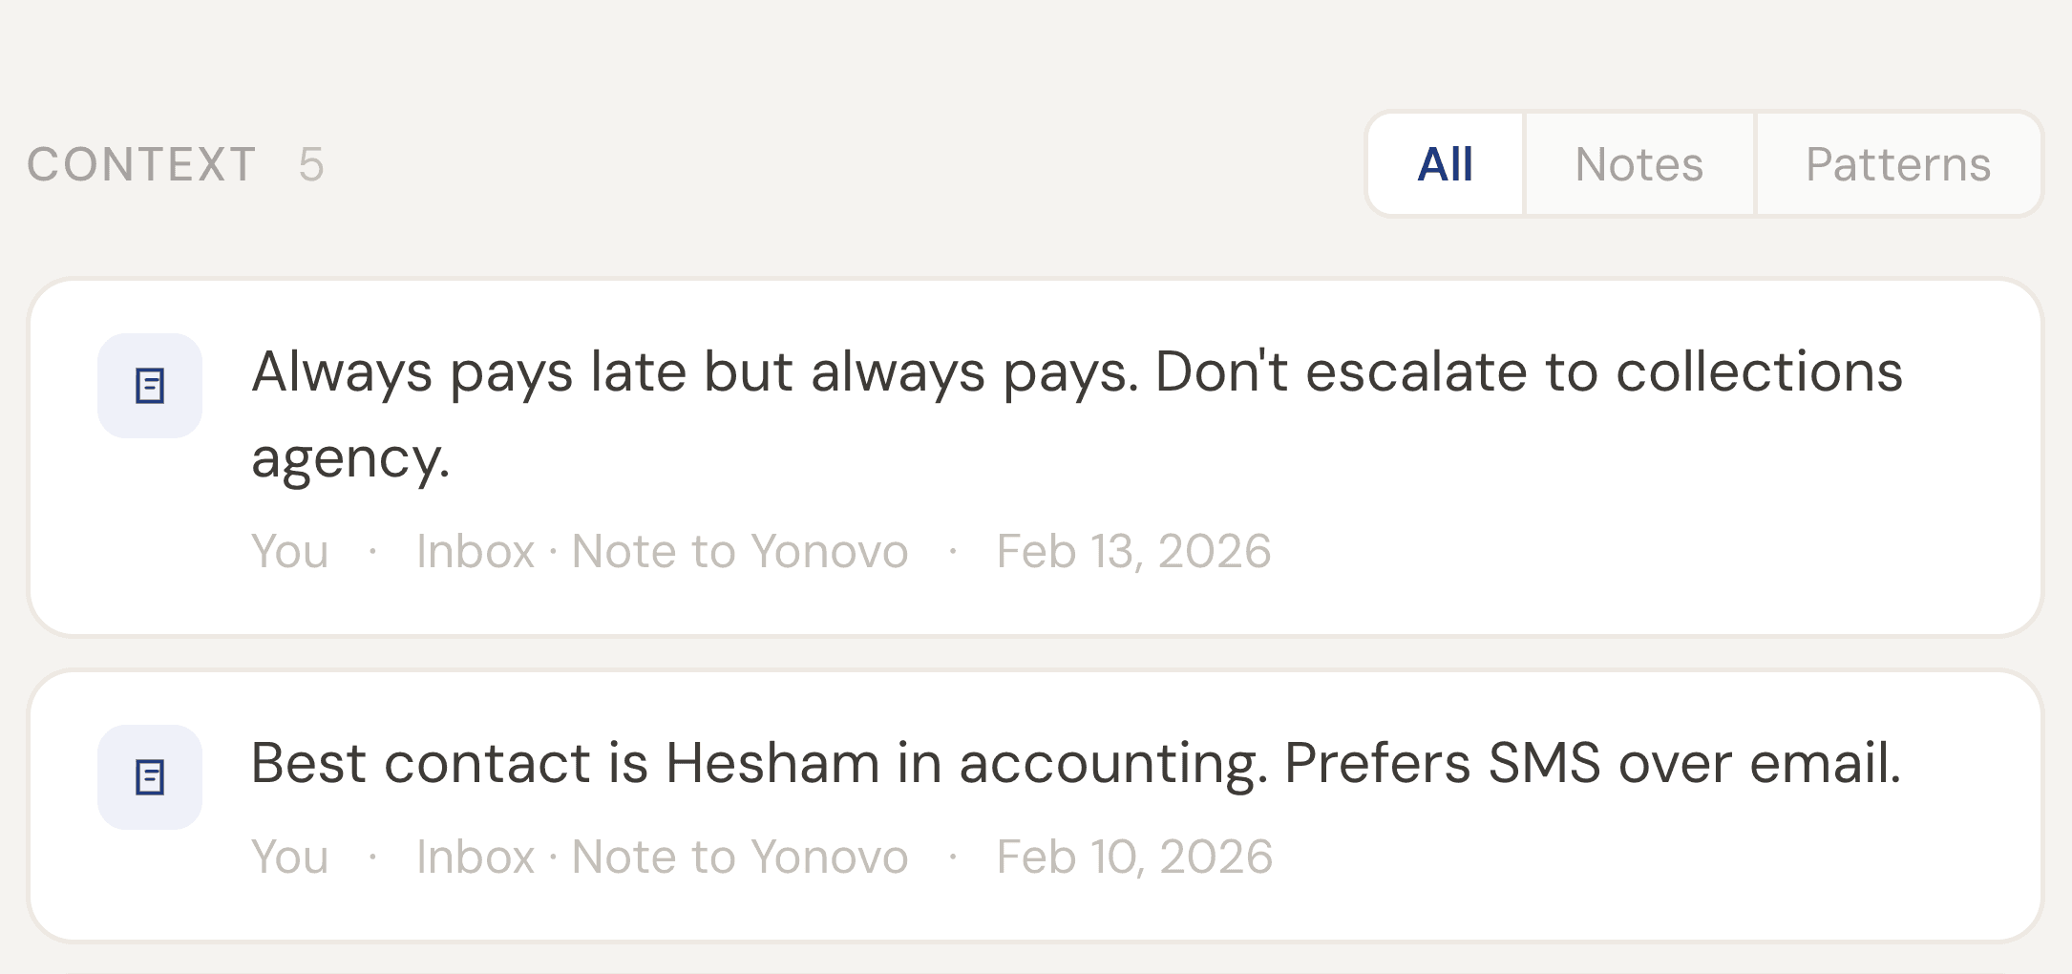This screenshot has width=2072, height=974.
Task: Click the "Prefers SMS over email" sentence
Action: pyautogui.click(x=1592, y=763)
